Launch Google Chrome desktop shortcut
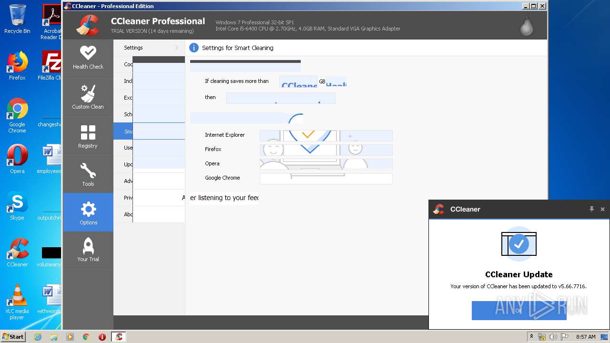 coord(17,115)
